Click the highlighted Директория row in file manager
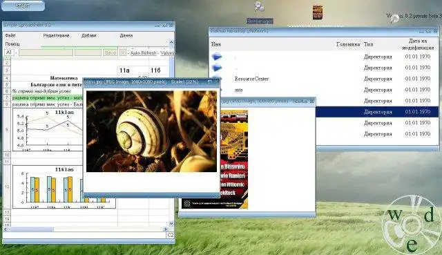442x255 pixels. coord(377,112)
